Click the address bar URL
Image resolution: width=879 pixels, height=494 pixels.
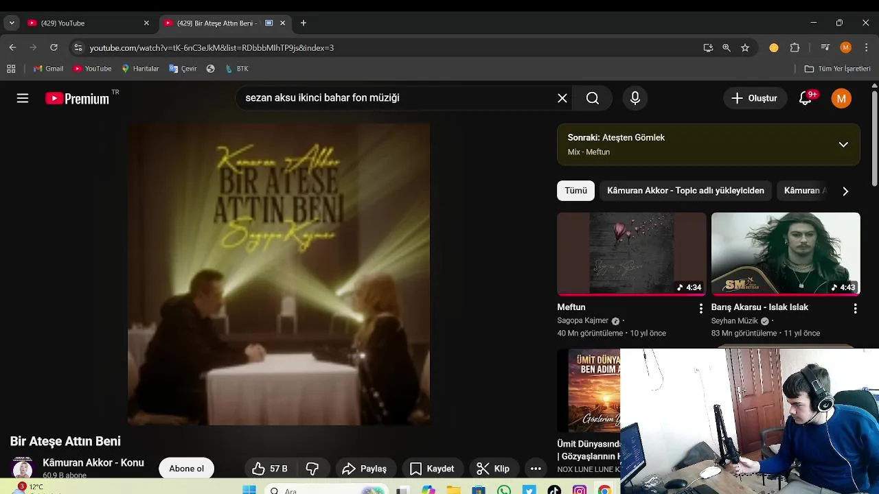point(212,48)
